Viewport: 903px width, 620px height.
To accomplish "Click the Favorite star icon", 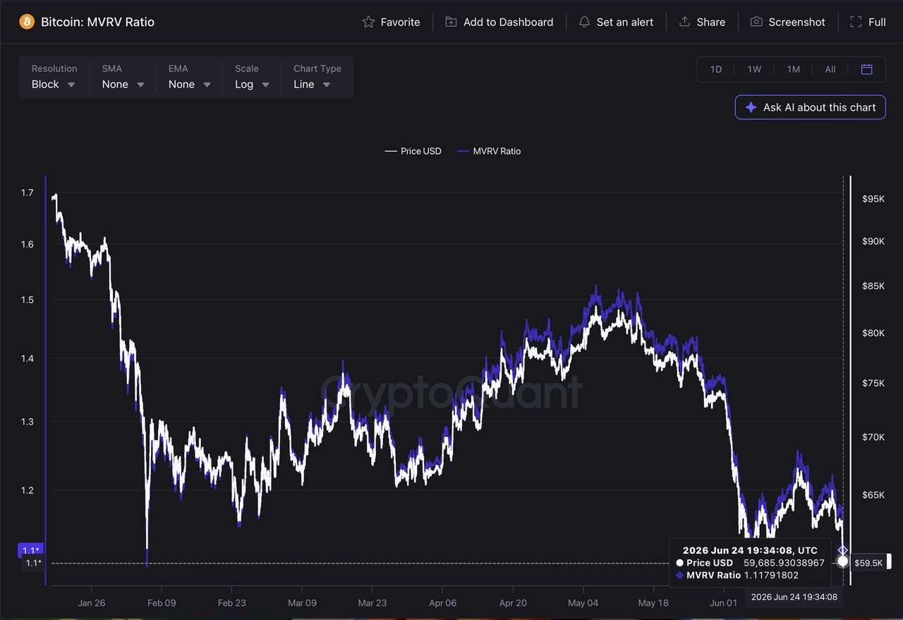I will pos(368,22).
